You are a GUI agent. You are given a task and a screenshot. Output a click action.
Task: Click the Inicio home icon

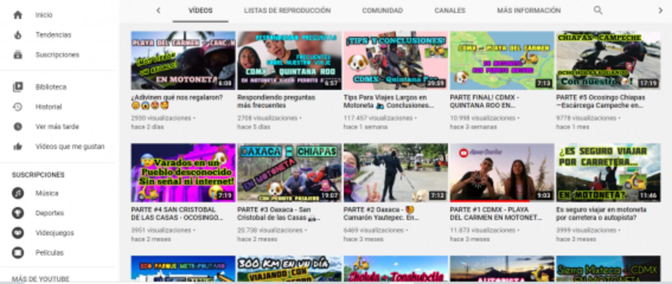[x=18, y=15]
